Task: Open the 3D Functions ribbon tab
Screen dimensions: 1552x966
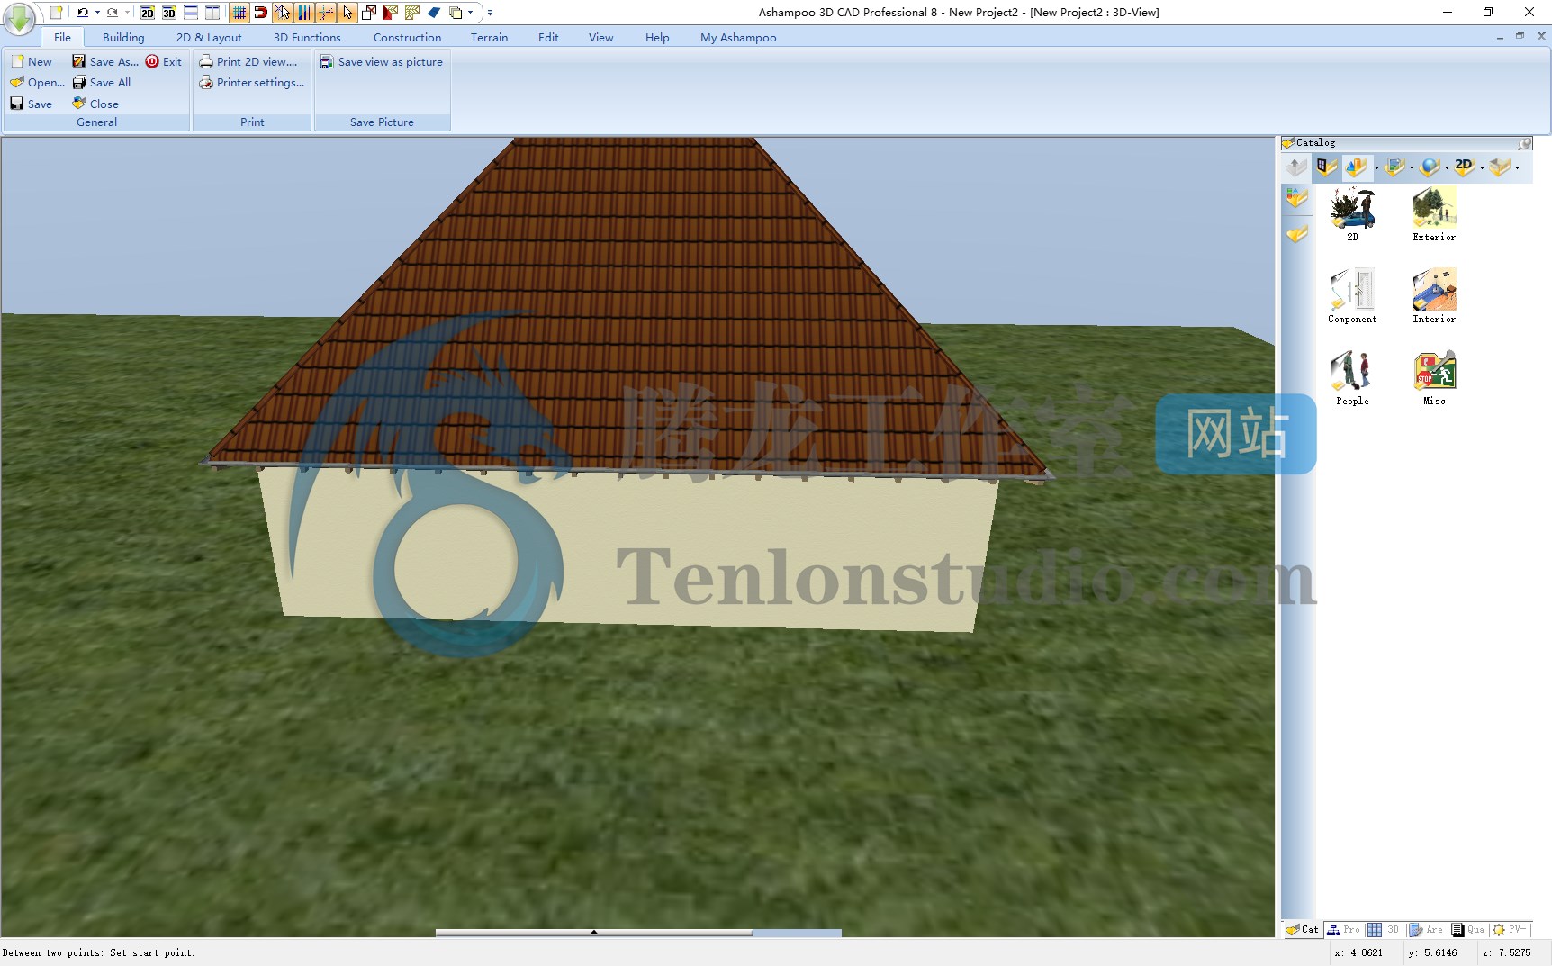Action: (307, 37)
